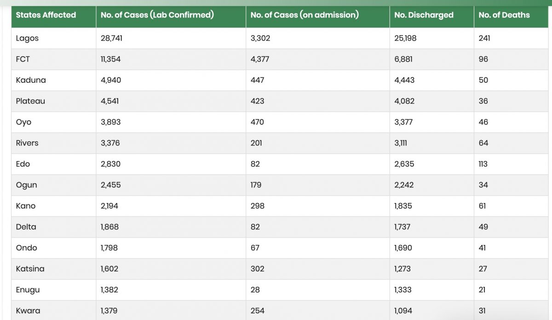Select Ogun on admission value 179
The image size is (552, 320).
[x=256, y=185]
